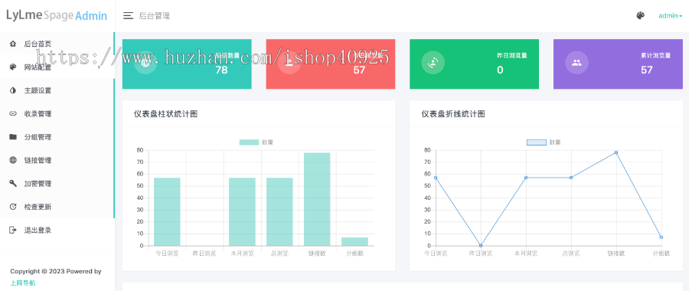The width and height of the screenshot is (689, 291).
Task: Click the link icon beside 收录管理
Action: click(x=13, y=114)
